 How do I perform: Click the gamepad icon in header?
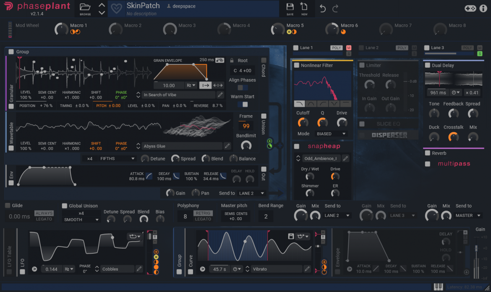(470, 8)
